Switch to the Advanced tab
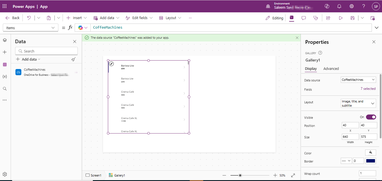The image size is (382, 181). pyautogui.click(x=331, y=68)
